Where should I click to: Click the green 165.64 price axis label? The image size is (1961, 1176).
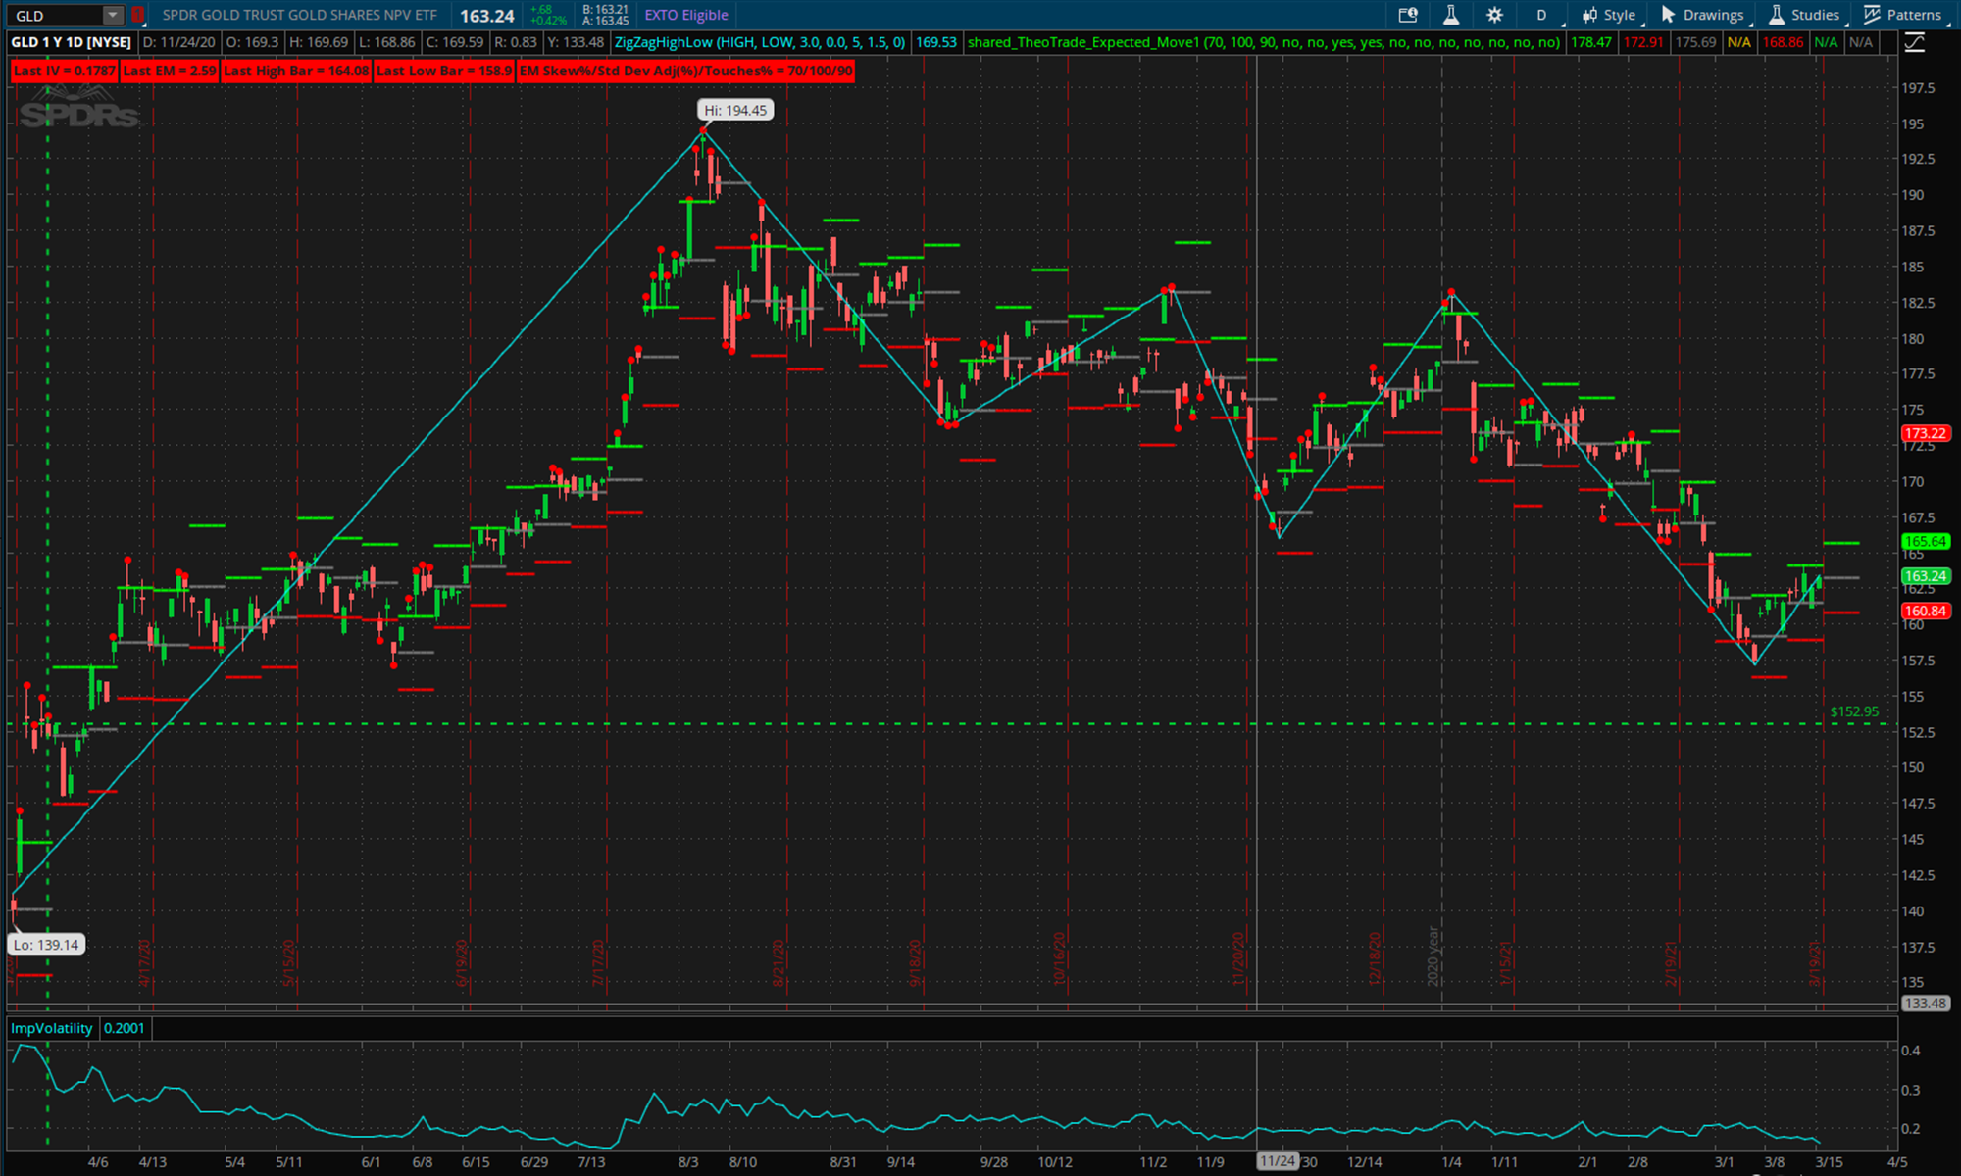(x=1926, y=541)
